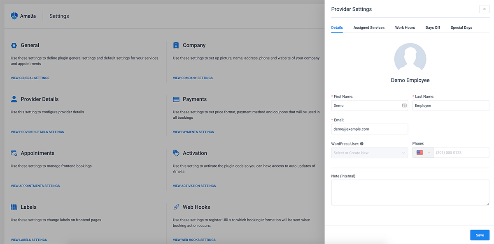Viewport: 494px width, 244px height.
Task: Open View Labels Settings link
Action: tap(29, 240)
